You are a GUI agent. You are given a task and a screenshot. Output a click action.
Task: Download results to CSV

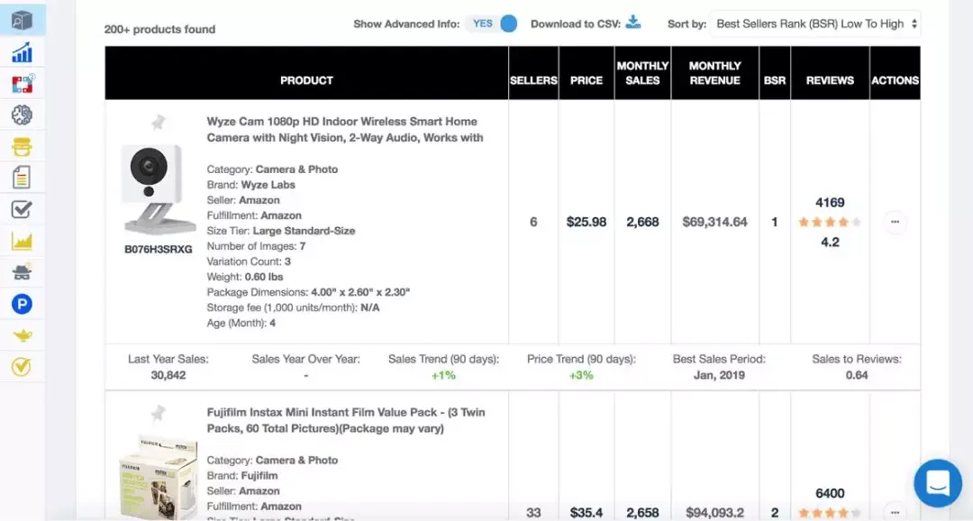click(x=633, y=23)
